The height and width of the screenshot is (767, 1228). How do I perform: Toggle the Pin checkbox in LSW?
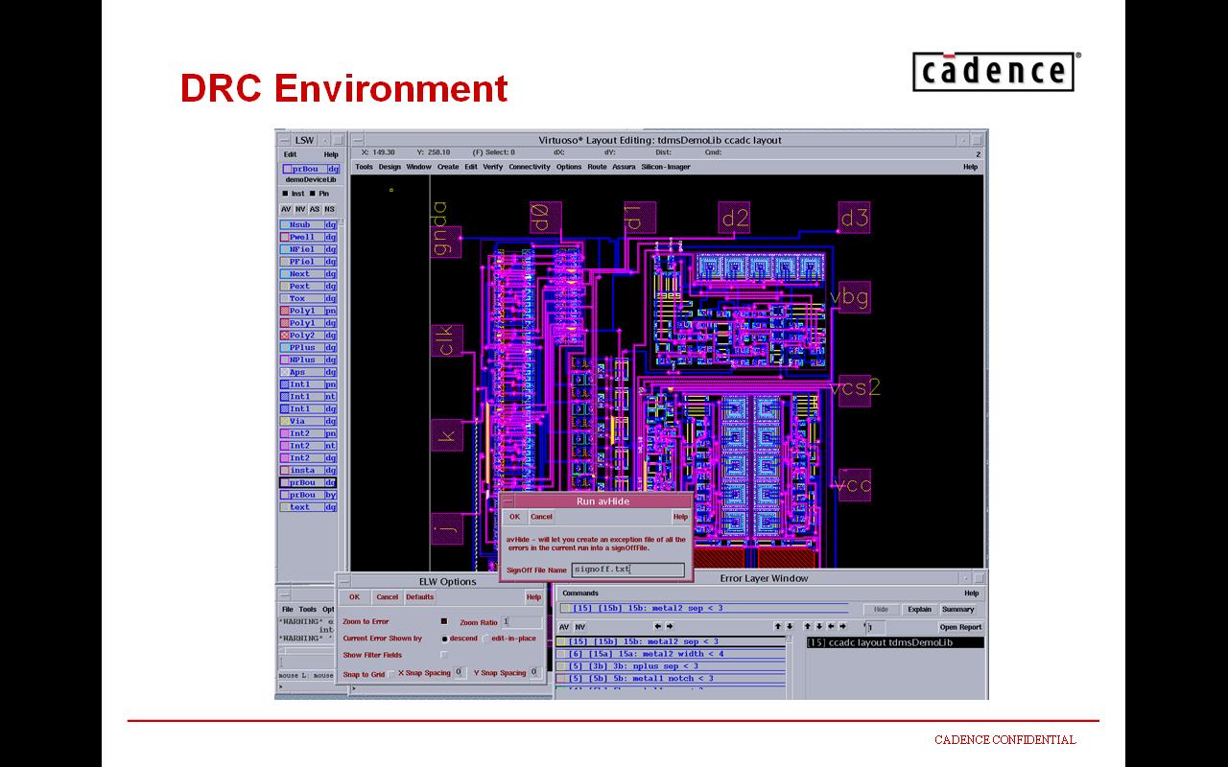312,194
